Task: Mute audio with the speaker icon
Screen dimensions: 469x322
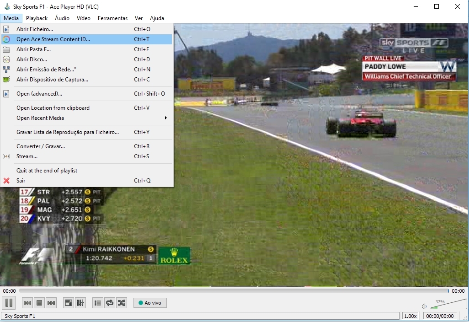Action: click(x=424, y=306)
